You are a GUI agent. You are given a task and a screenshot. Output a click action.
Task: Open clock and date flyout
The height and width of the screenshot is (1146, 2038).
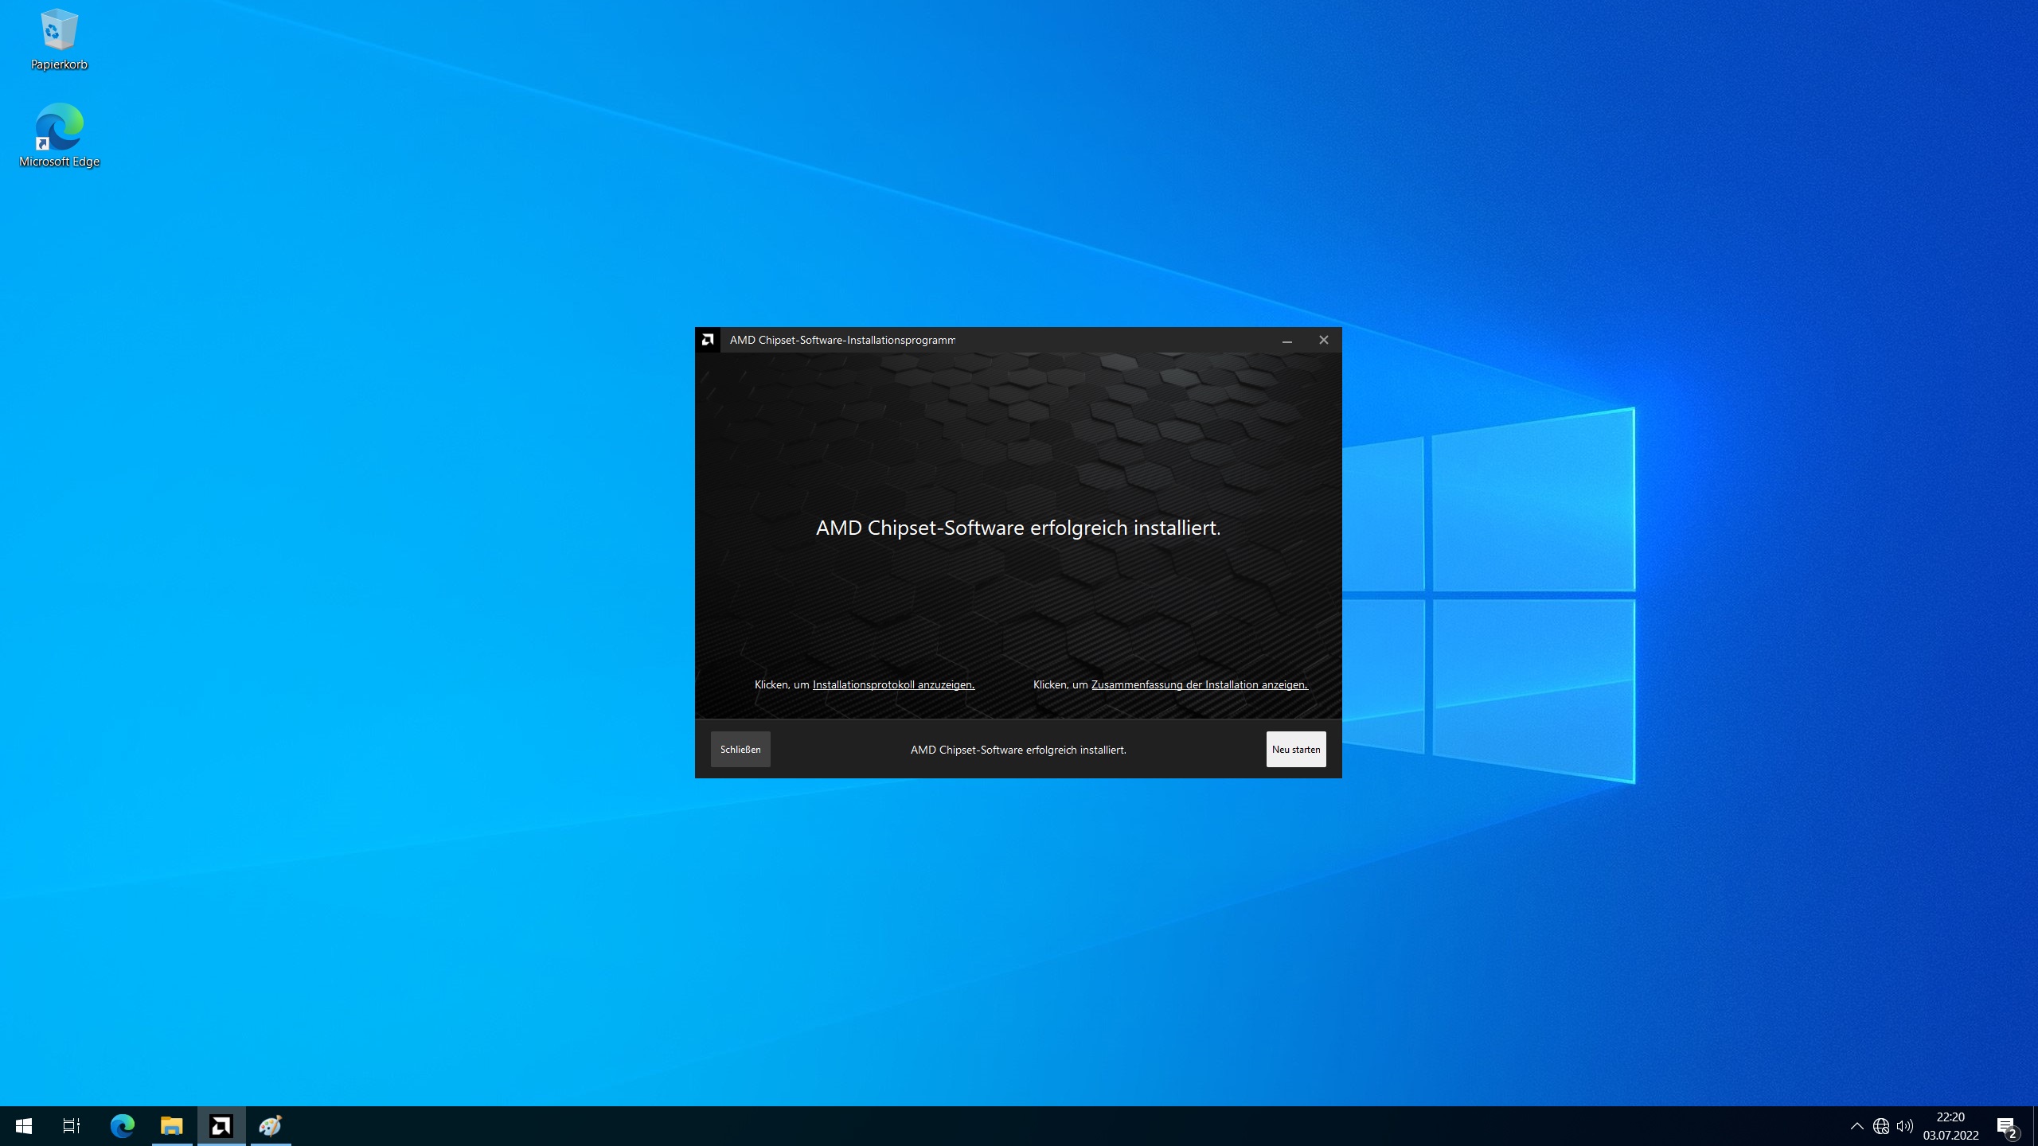(1950, 1126)
